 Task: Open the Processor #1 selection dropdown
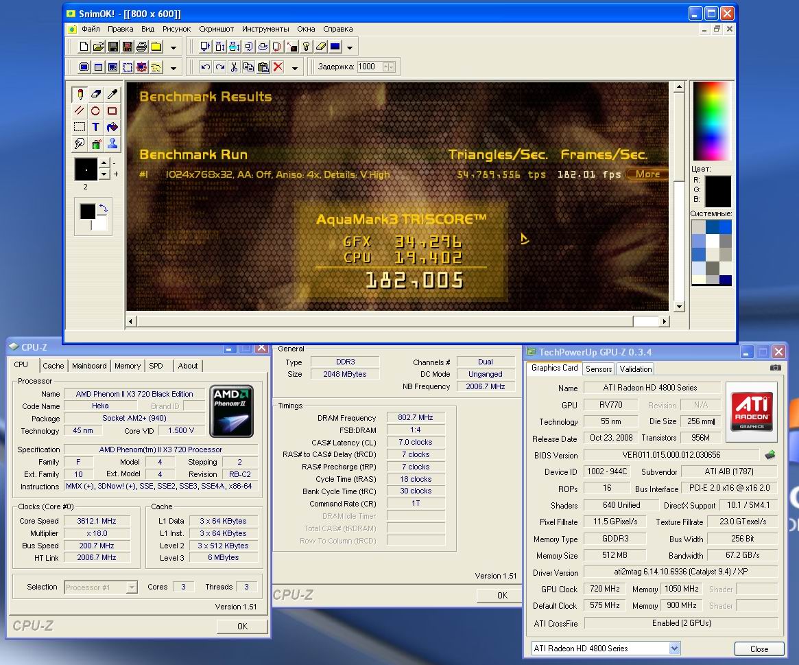(x=132, y=587)
